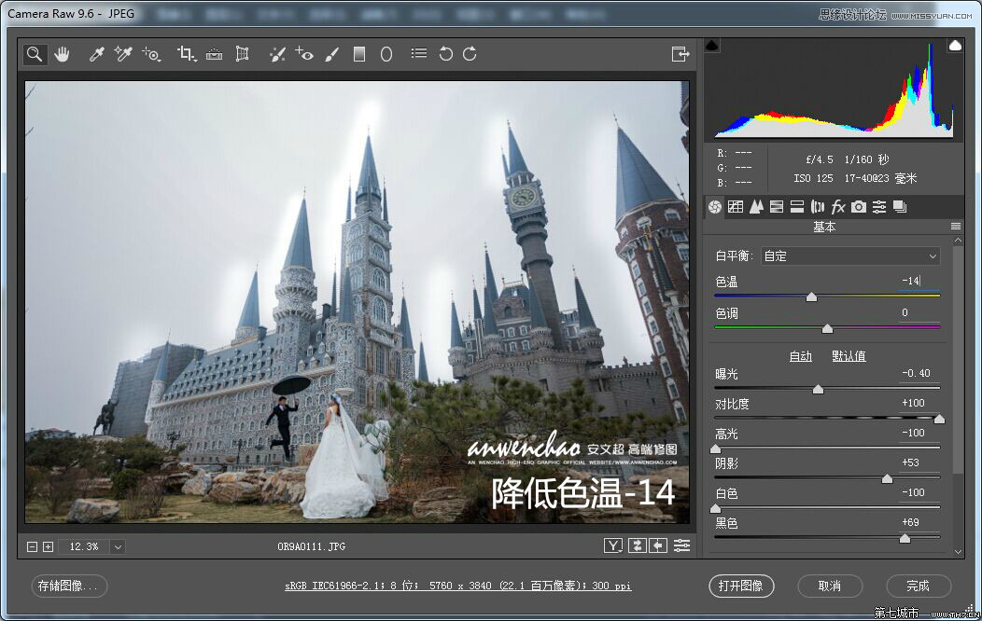Rotate image clockwise
Viewport: 982px width, 621px height.
470,54
